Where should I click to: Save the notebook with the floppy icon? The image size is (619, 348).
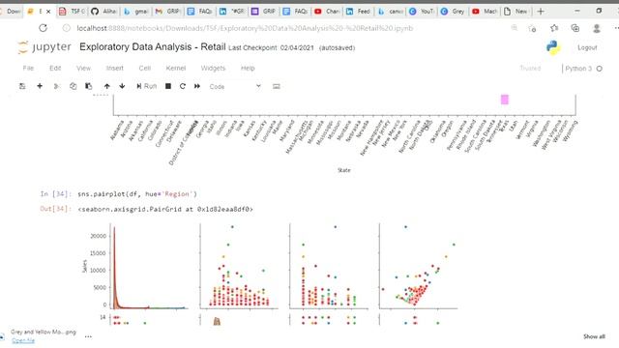coord(22,86)
